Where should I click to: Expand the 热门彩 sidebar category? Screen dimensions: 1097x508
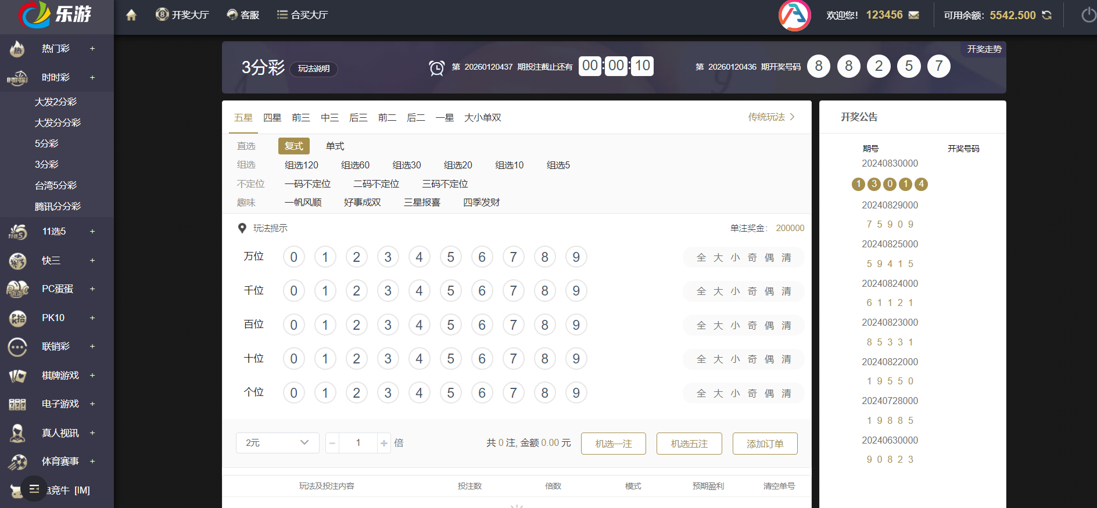click(x=92, y=49)
